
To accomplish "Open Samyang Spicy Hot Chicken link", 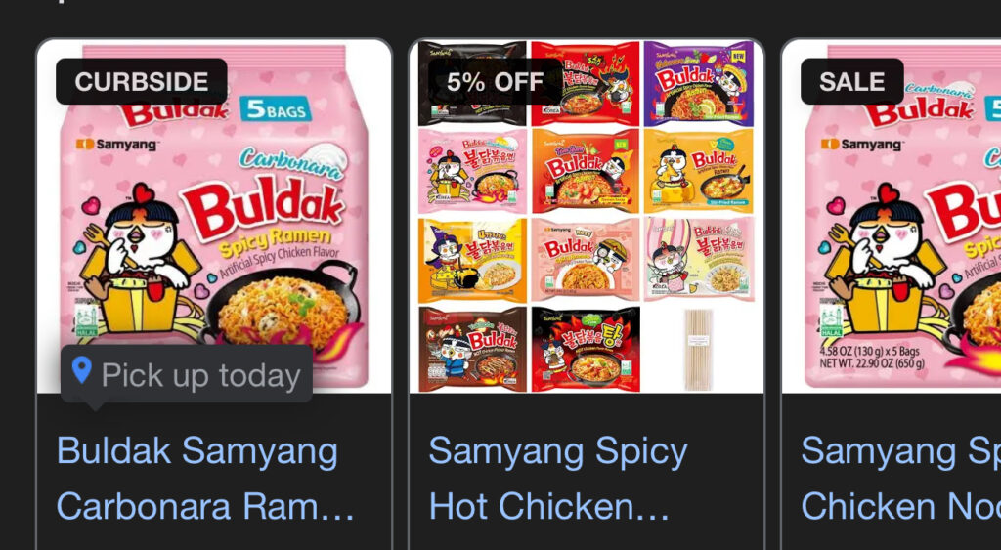I will coord(558,479).
